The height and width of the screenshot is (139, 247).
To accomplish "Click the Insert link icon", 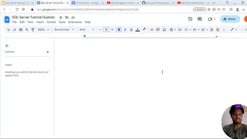I will [152, 30].
